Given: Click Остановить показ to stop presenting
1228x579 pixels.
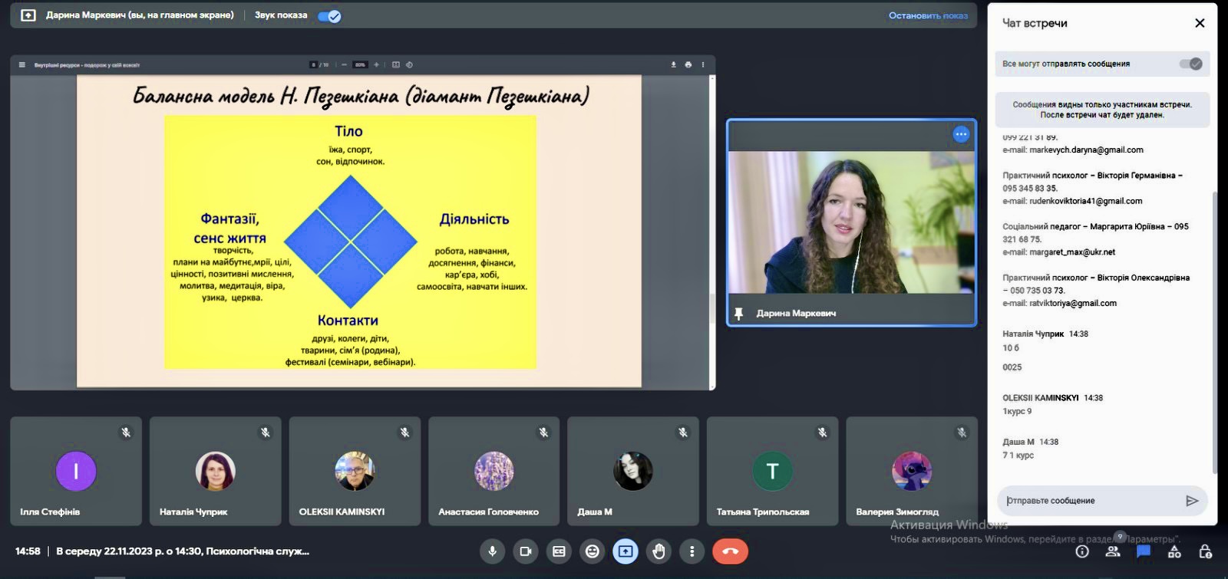Looking at the screenshot, I should point(928,15).
